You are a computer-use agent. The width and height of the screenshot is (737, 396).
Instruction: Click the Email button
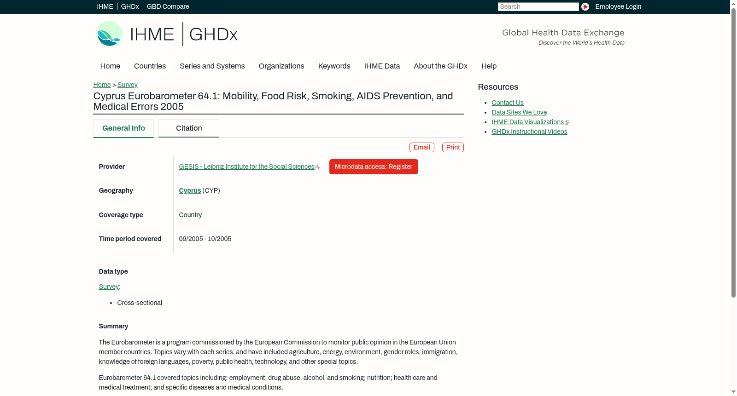[x=422, y=147]
